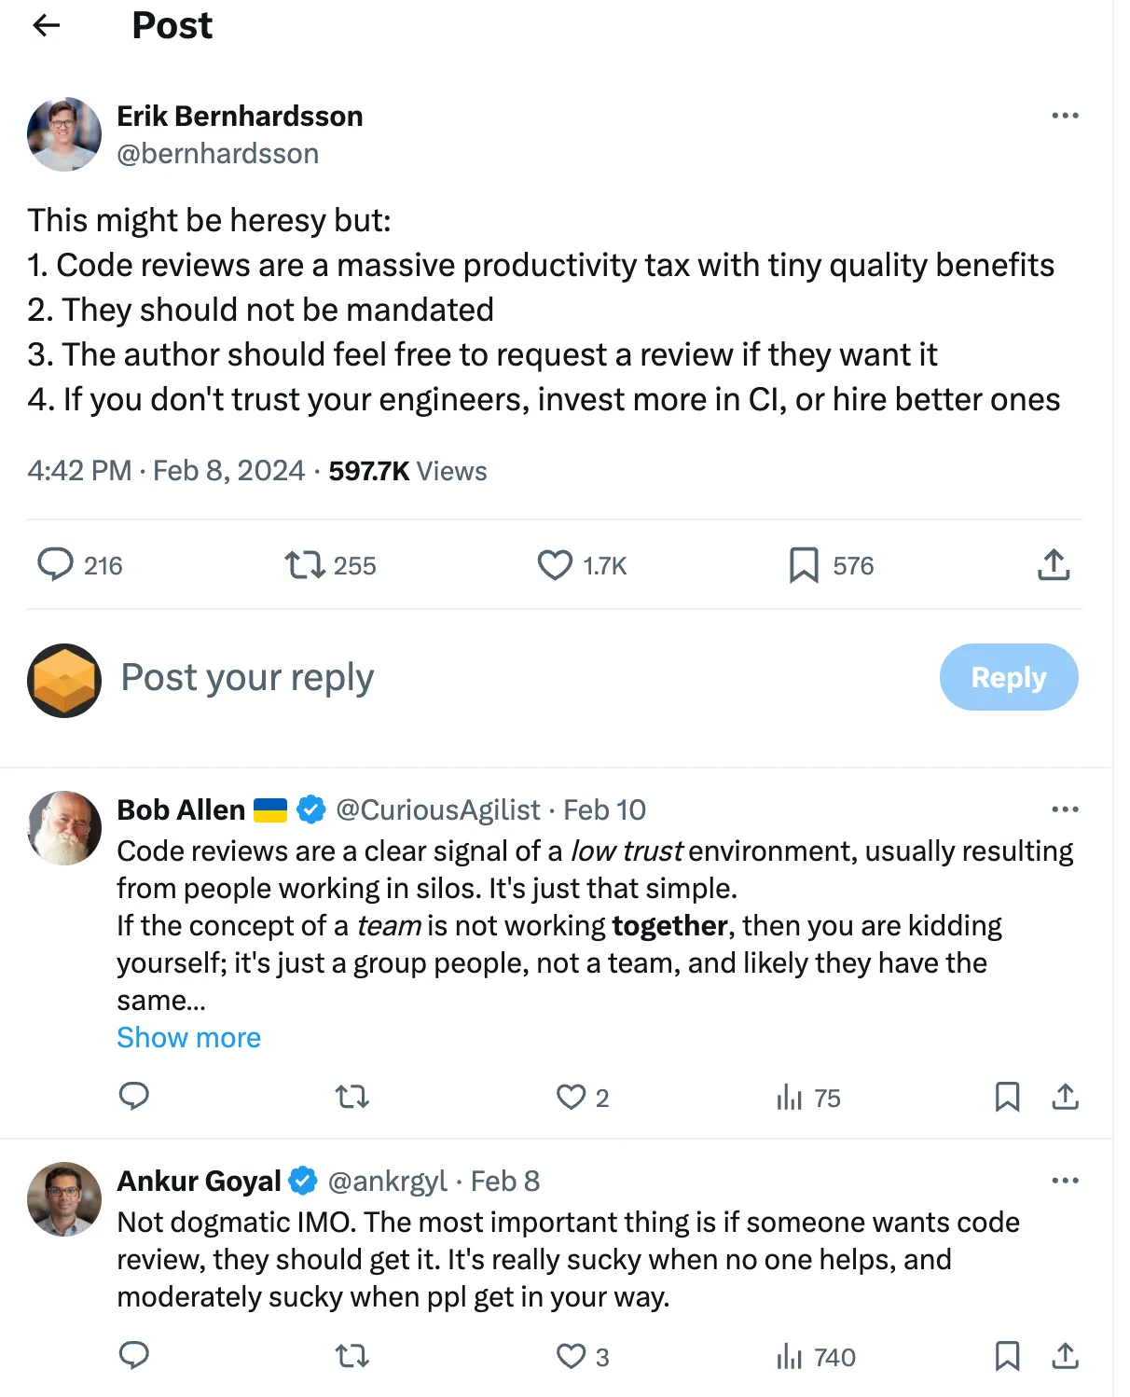Screen dimensions: 1130x1397
Task: Open more options on Bob Allen's reply
Action: coord(1064,809)
